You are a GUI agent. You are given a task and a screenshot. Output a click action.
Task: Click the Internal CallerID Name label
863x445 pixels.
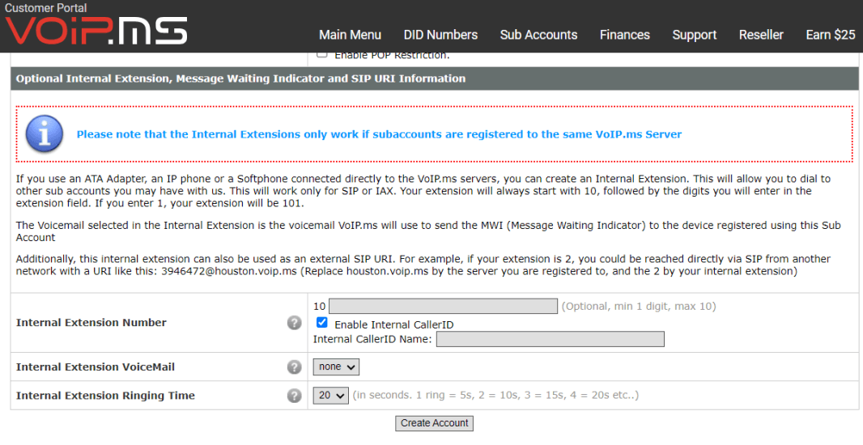372,339
